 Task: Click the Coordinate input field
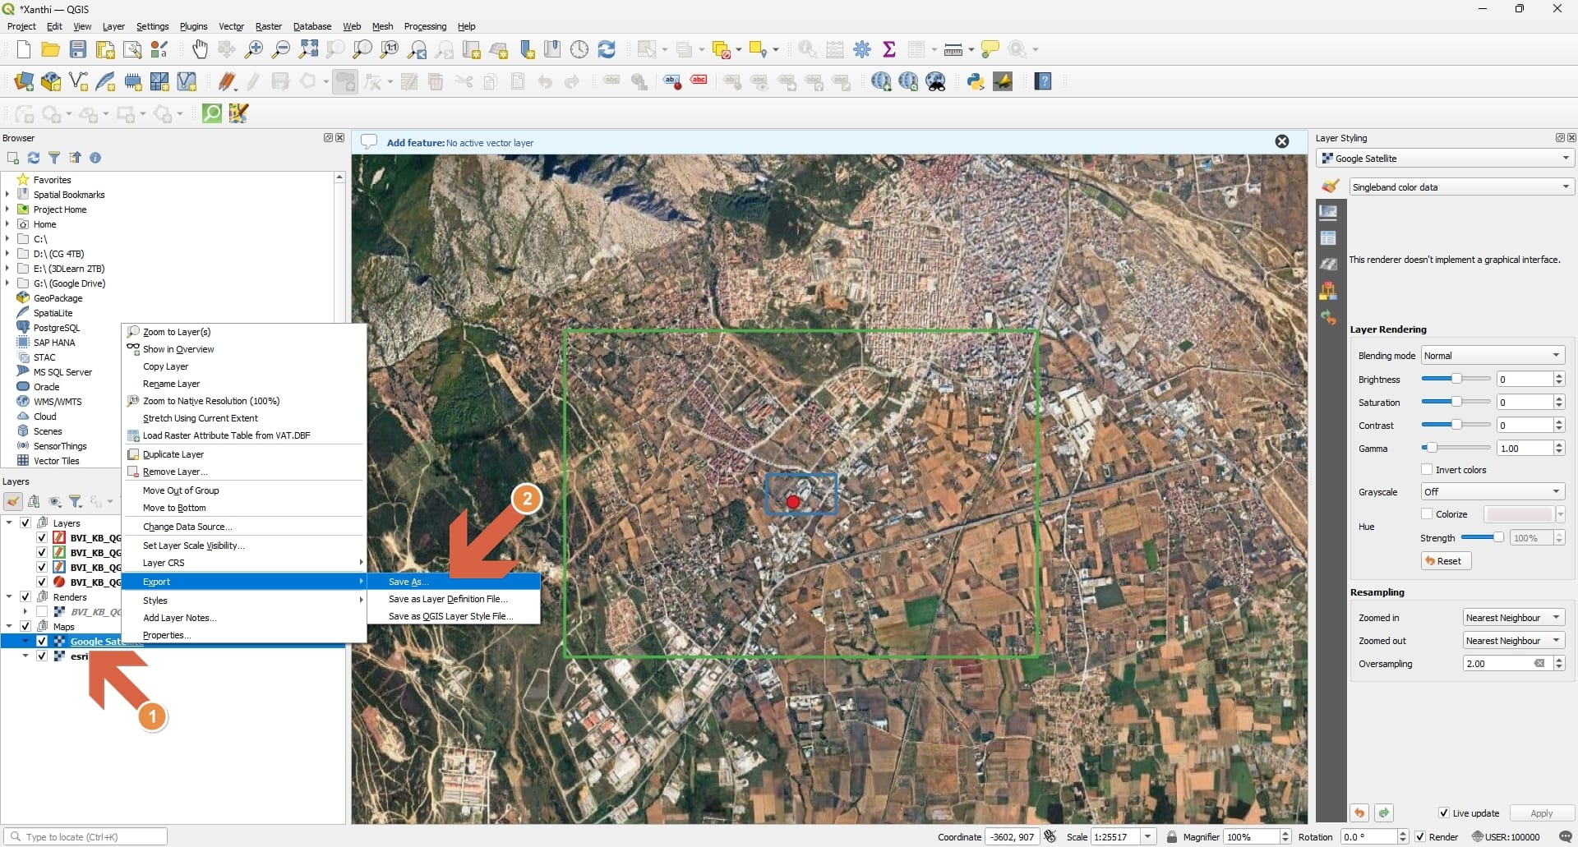click(1011, 837)
